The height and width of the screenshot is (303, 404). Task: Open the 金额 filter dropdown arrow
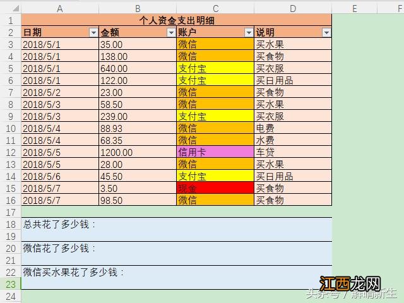pyautogui.click(x=171, y=33)
